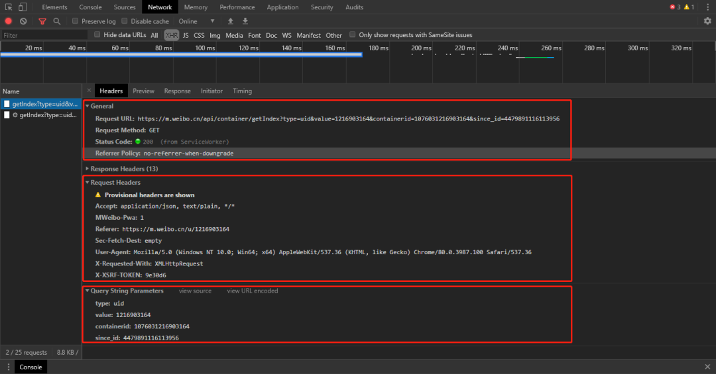
Task: Open the Online throttling dropdown
Action: click(x=196, y=21)
